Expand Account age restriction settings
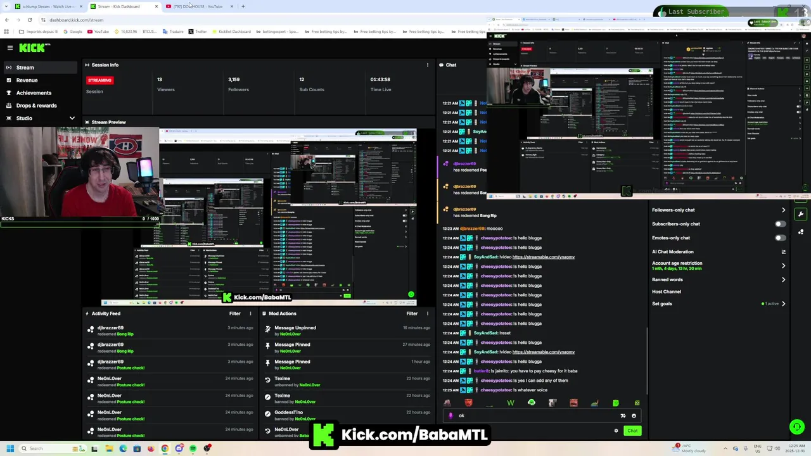811x456 pixels. pyautogui.click(x=784, y=265)
